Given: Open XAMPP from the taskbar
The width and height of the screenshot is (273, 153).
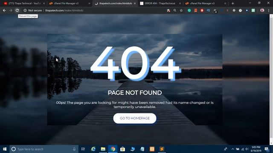Looking at the screenshot, I should [x=152, y=149].
